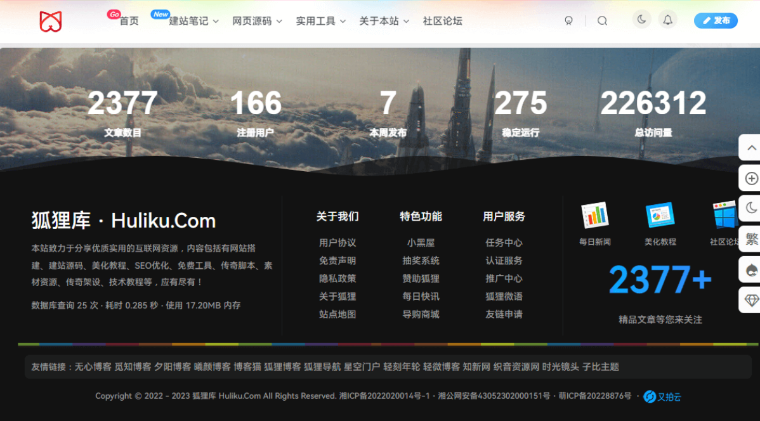This screenshot has width=760, height=421.
Task: Open 导购商城 link
Action: pos(421,314)
